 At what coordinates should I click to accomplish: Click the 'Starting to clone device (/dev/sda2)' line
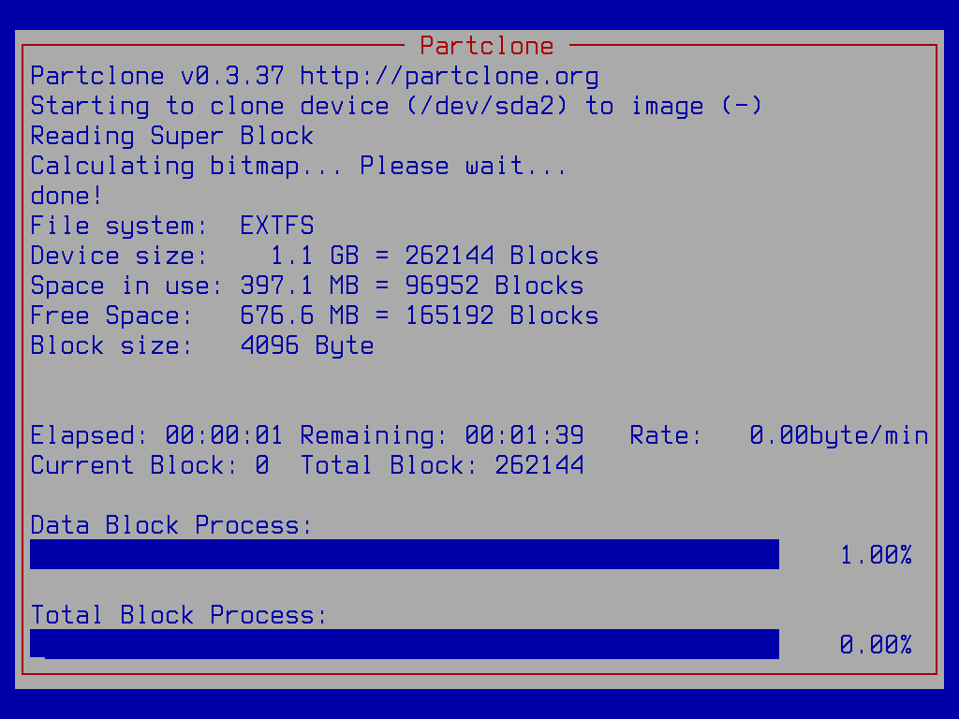coord(396,106)
